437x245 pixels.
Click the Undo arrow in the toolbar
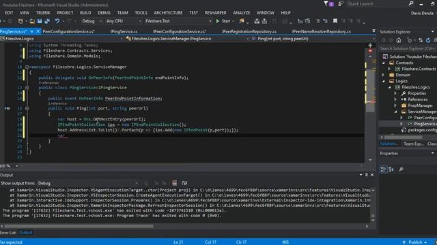[57, 21]
